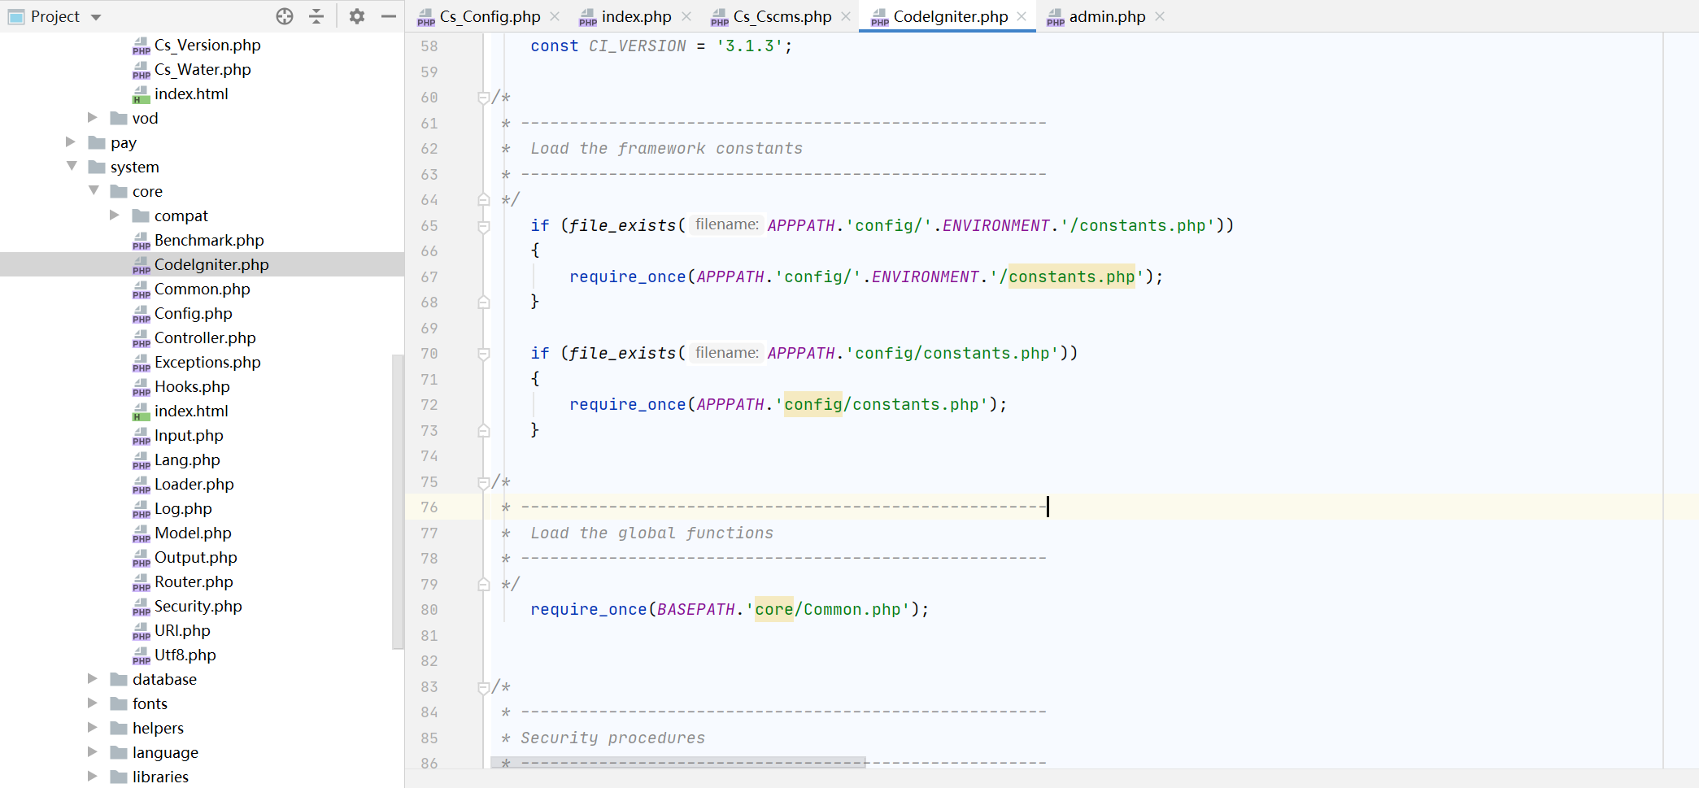Image resolution: width=1699 pixels, height=788 pixels.
Task: Click line number 76 in gutter
Action: pos(429,507)
